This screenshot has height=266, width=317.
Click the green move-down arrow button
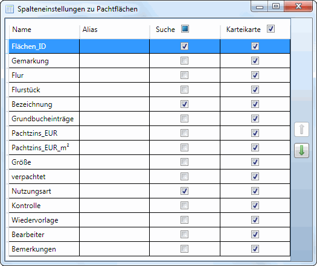(x=301, y=150)
